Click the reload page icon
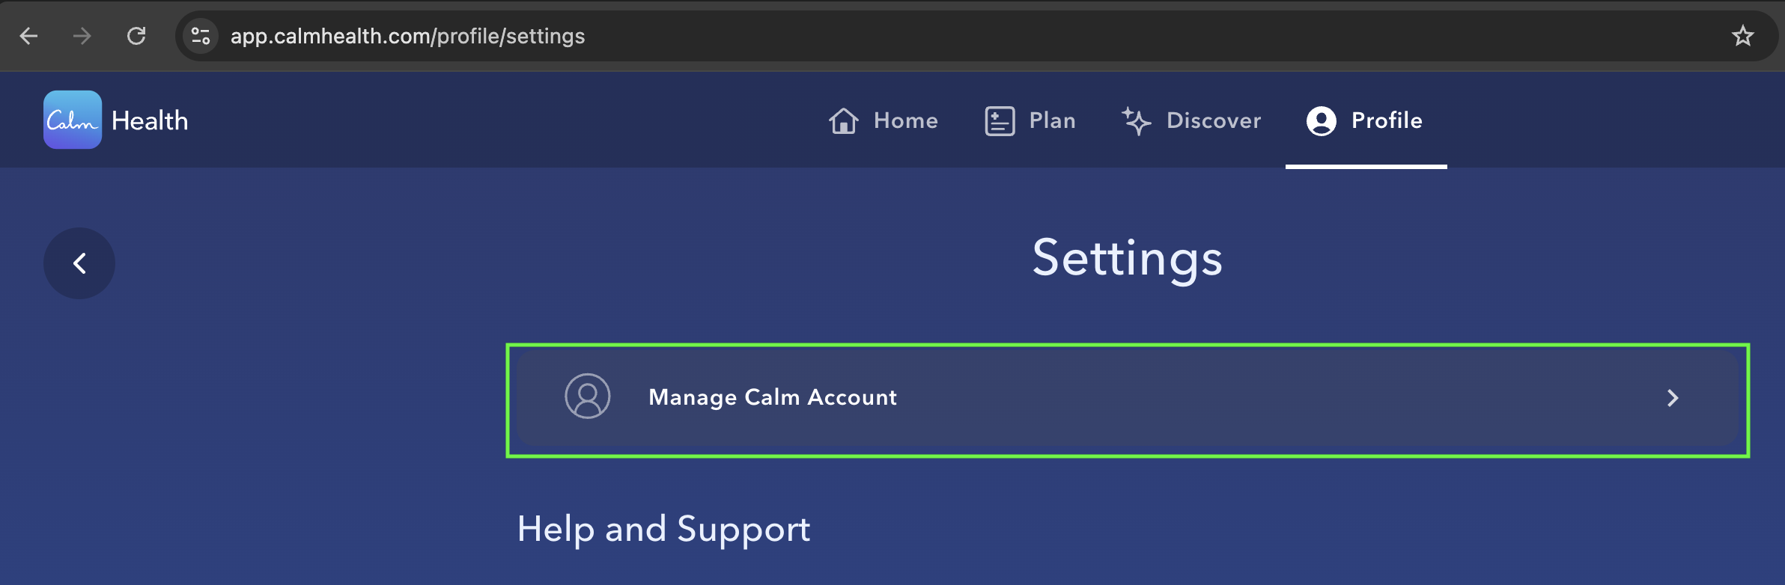 [137, 35]
